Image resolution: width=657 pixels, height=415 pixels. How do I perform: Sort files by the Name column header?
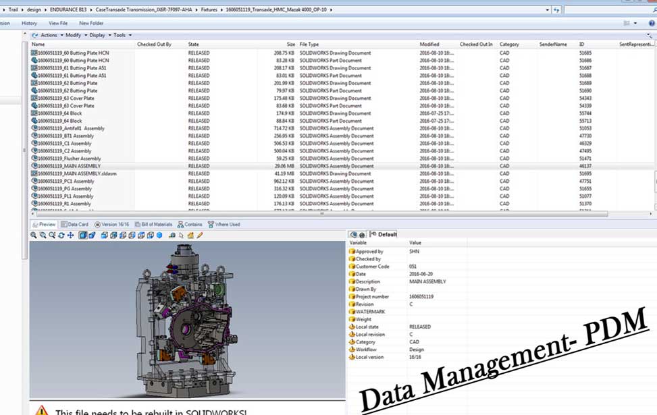(x=38, y=45)
